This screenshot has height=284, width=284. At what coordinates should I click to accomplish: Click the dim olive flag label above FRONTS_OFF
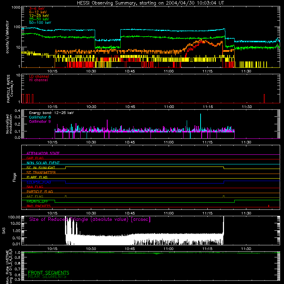[35, 196]
